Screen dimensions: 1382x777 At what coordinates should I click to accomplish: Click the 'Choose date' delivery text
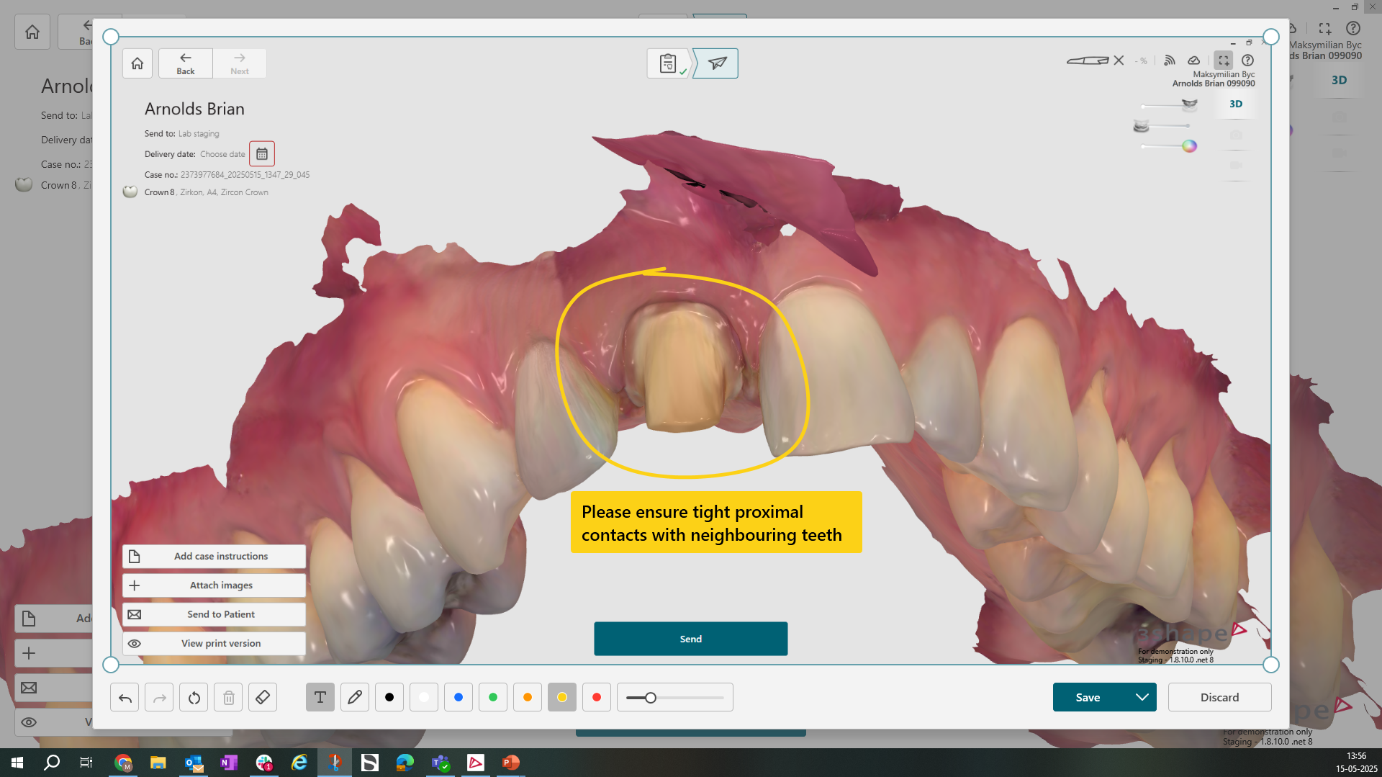tap(222, 154)
